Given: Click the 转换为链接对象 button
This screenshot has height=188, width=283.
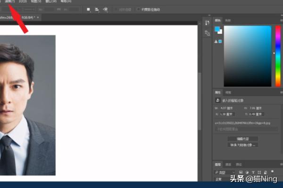Looking at the screenshot, I should tap(243, 145).
